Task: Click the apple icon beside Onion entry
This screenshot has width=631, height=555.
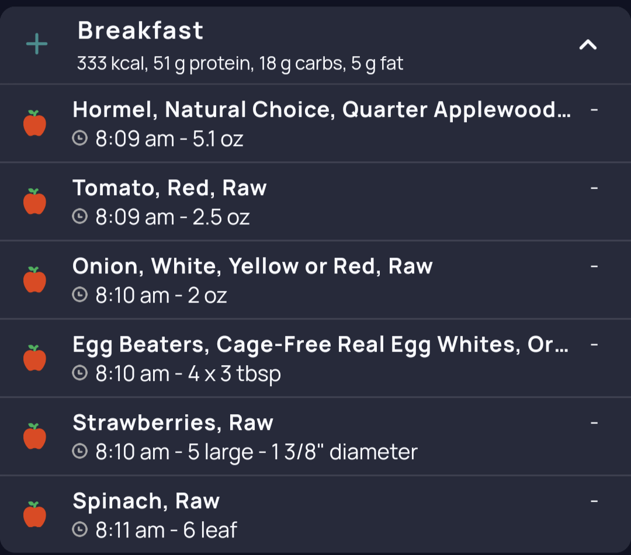Action: pos(34,280)
